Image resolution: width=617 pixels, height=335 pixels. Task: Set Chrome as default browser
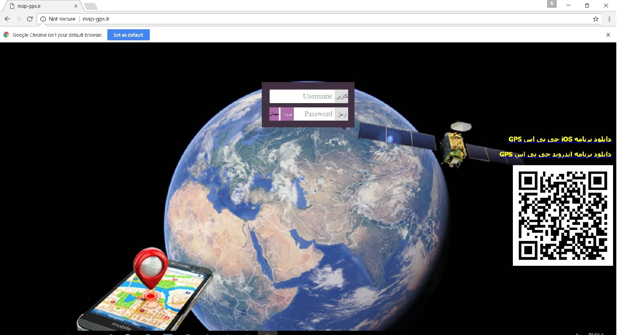(x=128, y=35)
